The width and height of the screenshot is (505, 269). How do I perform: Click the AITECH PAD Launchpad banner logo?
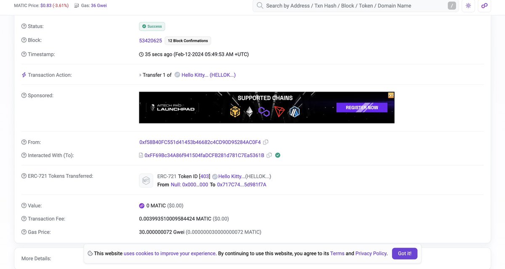173,108
